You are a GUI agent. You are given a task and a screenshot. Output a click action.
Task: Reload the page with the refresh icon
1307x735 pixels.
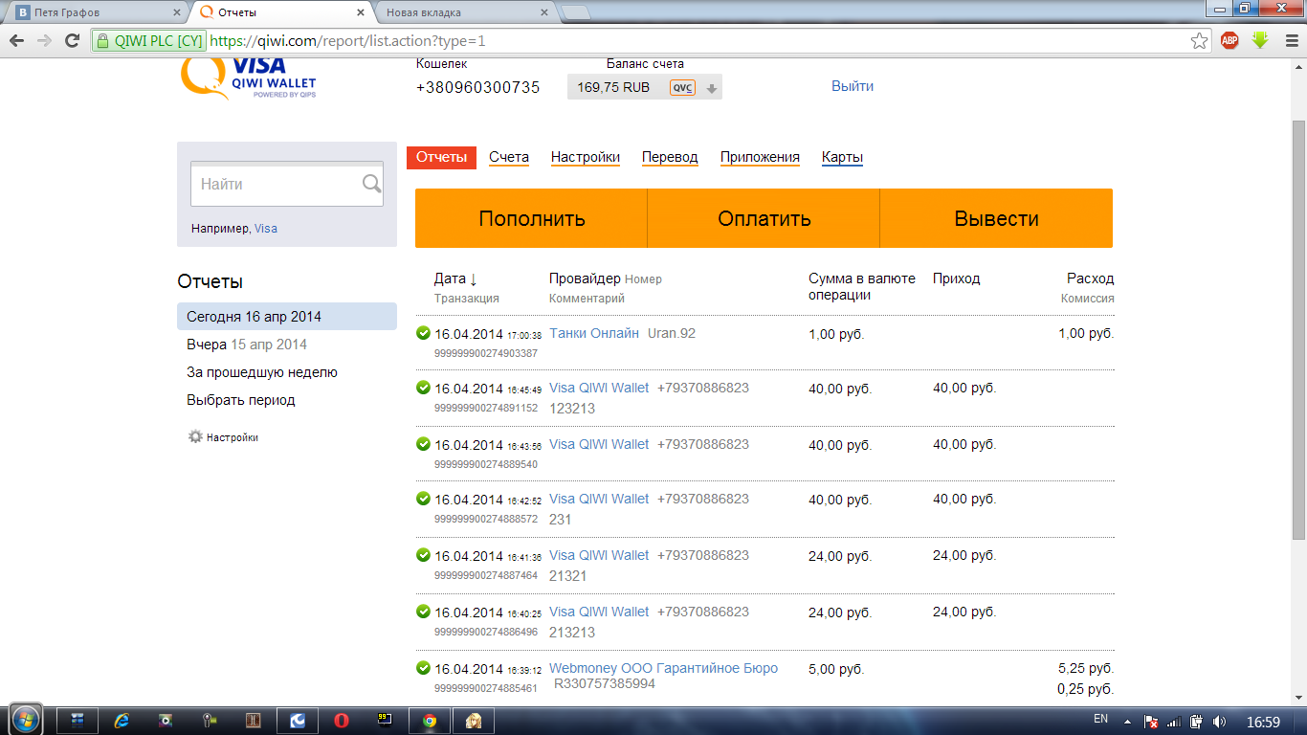72,41
